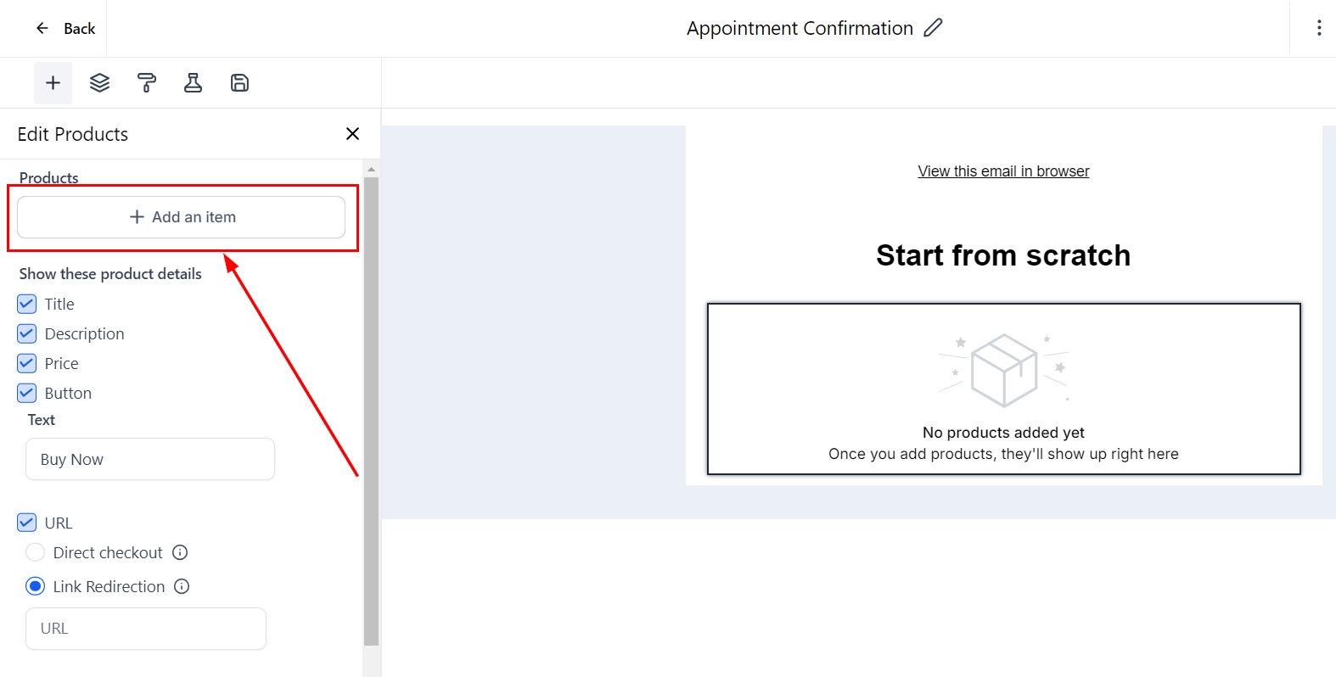This screenshot has height=677, width=1336.
Task: Go Back to the previous page
Action: [65, 29]
